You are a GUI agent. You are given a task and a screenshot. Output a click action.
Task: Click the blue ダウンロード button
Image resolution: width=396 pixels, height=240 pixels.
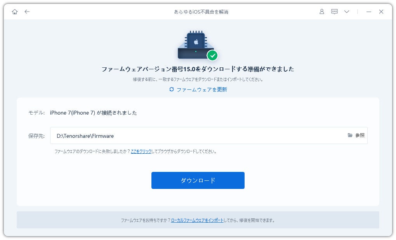click(x=198, y=180)
